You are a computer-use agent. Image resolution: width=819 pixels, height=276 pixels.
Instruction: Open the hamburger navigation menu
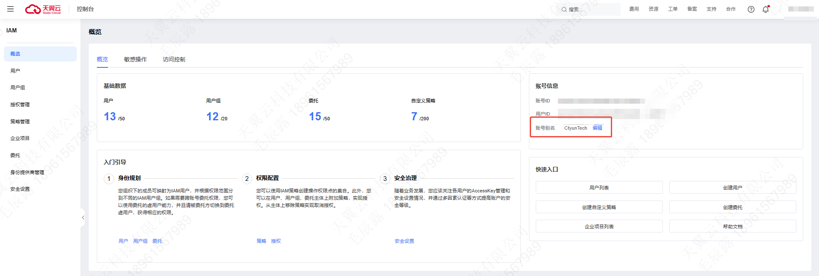coord(11,9)
